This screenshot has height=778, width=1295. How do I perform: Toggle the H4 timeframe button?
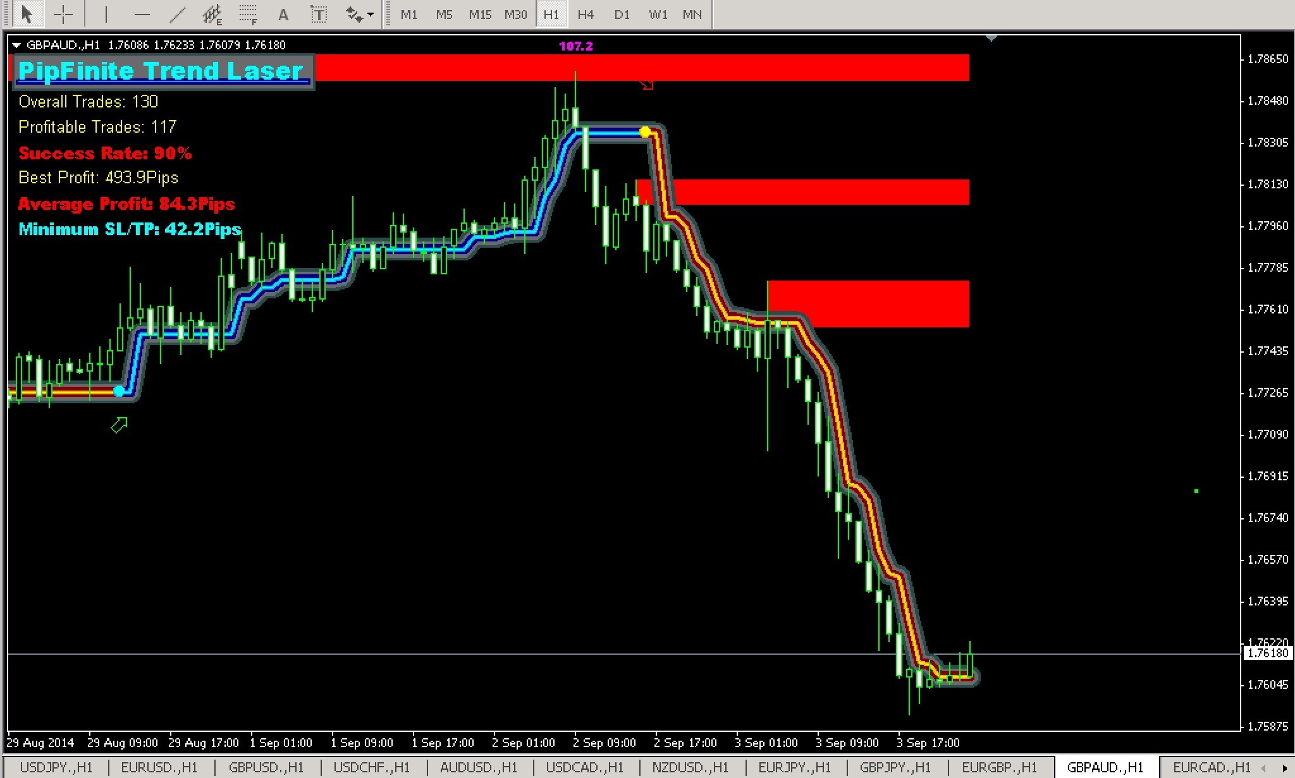click(x=586, y=14)
